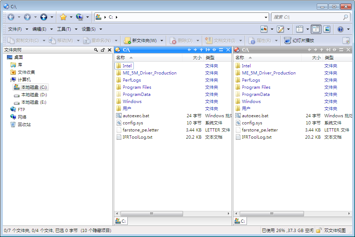Click the single pane layout icon
The width and height of the screenshot is (355, 237).
[x=299, y=29]
